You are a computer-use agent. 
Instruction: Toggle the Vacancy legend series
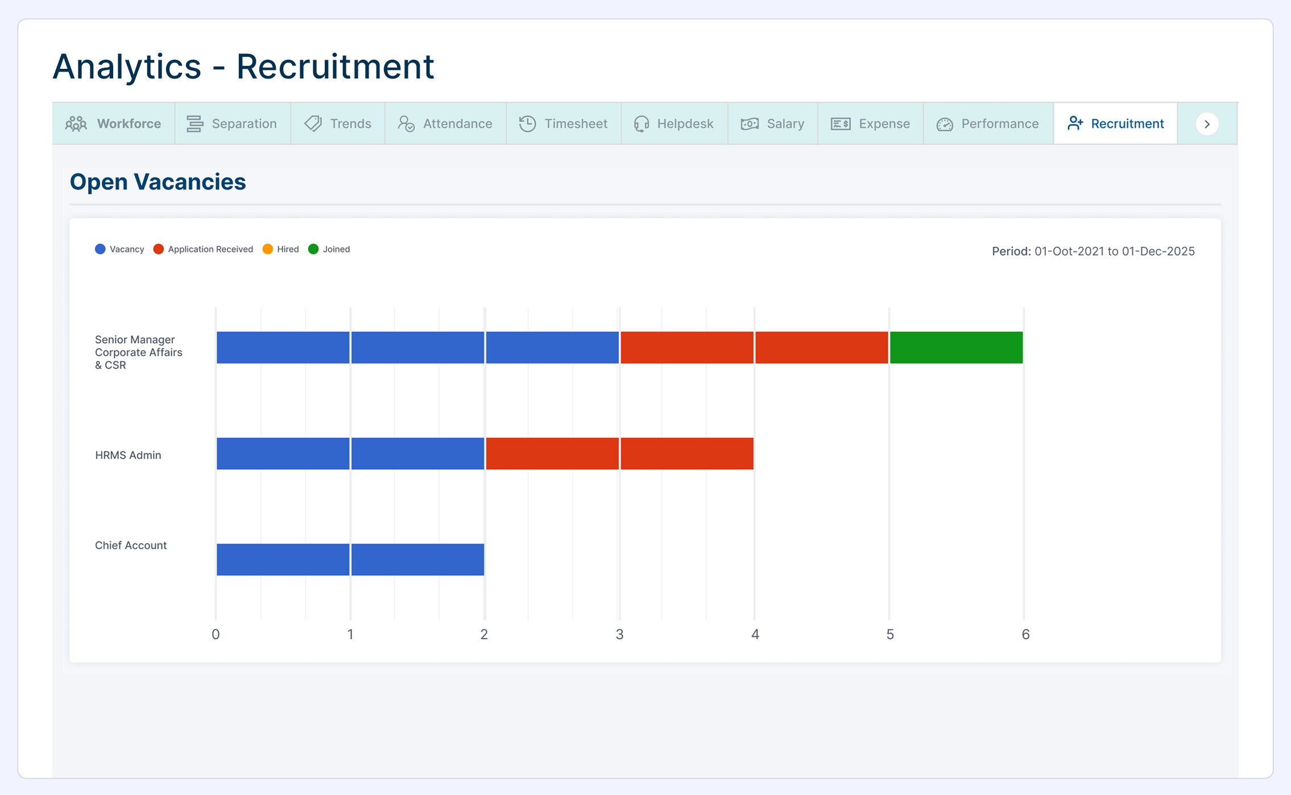(119, 249)
